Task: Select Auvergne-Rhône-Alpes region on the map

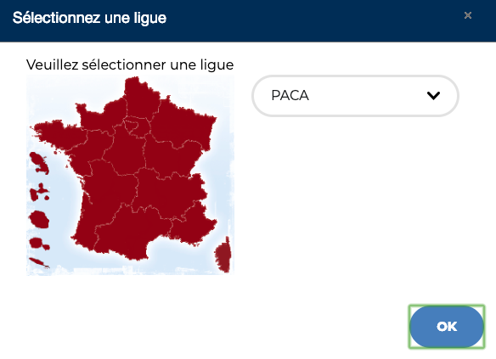Action: coord(169,194)
